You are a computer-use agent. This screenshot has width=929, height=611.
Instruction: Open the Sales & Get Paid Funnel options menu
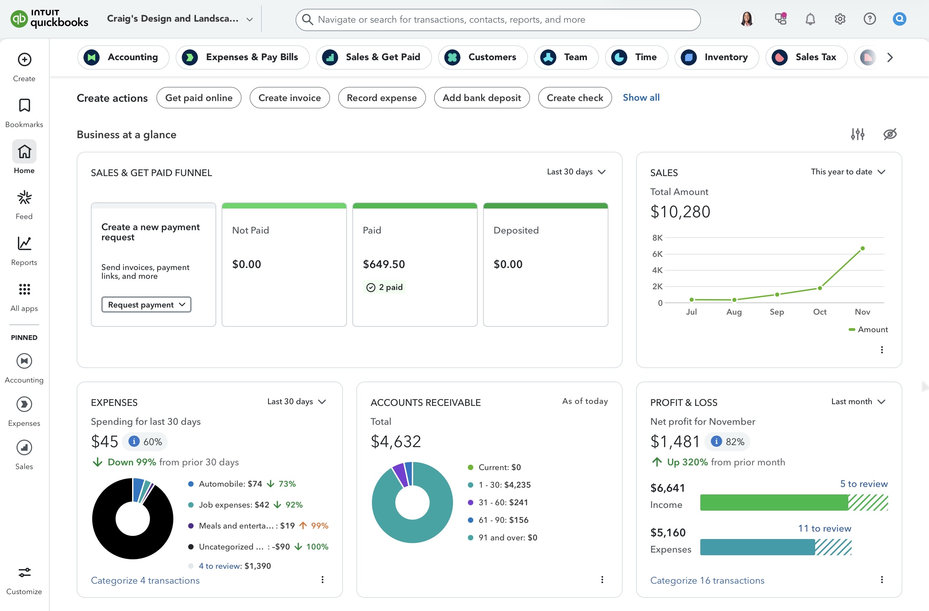point(575,172)
